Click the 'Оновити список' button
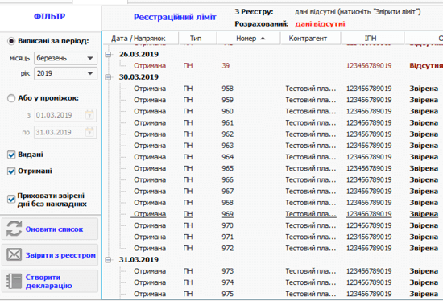443x301 pixels. pyautogui.click(x=50, y=229)
